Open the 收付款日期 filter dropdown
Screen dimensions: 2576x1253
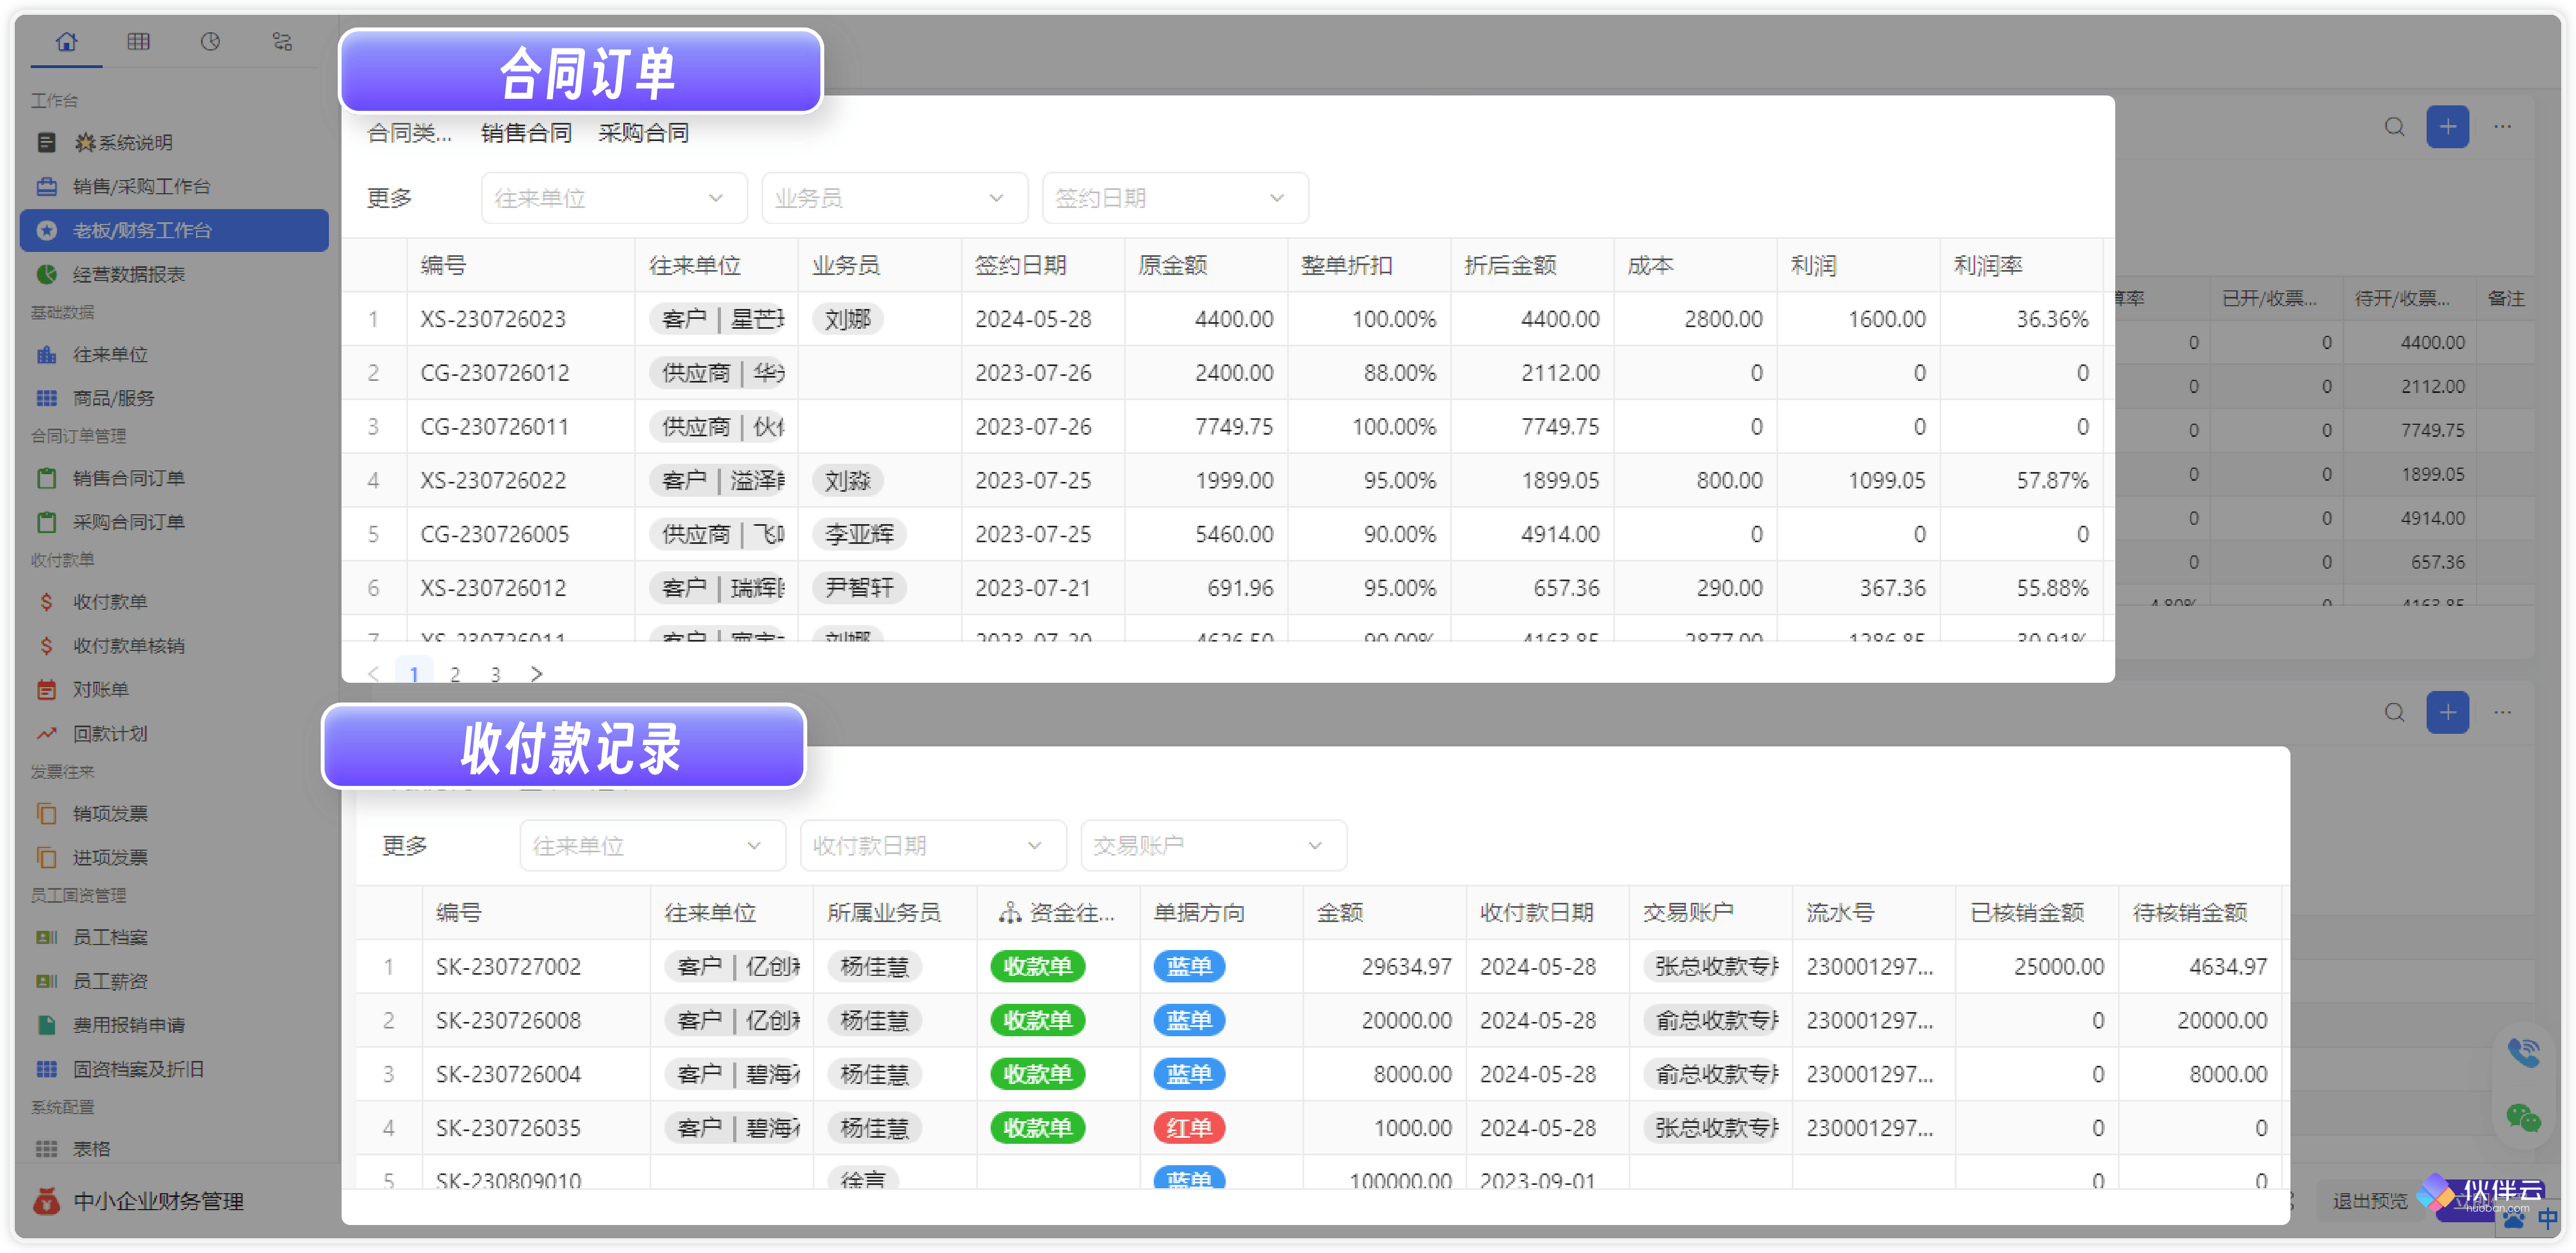[933, 845]
